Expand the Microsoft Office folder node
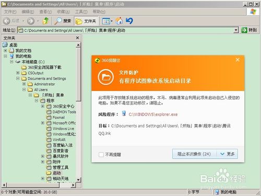This screenshot has width=261, height=196. click(x=43, y=123)
